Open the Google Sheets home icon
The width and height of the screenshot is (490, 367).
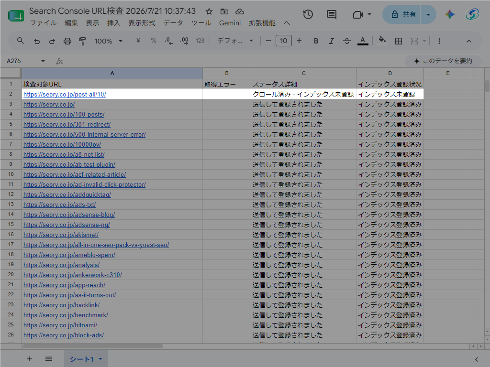pyautogui.click(x=16, y=16)
